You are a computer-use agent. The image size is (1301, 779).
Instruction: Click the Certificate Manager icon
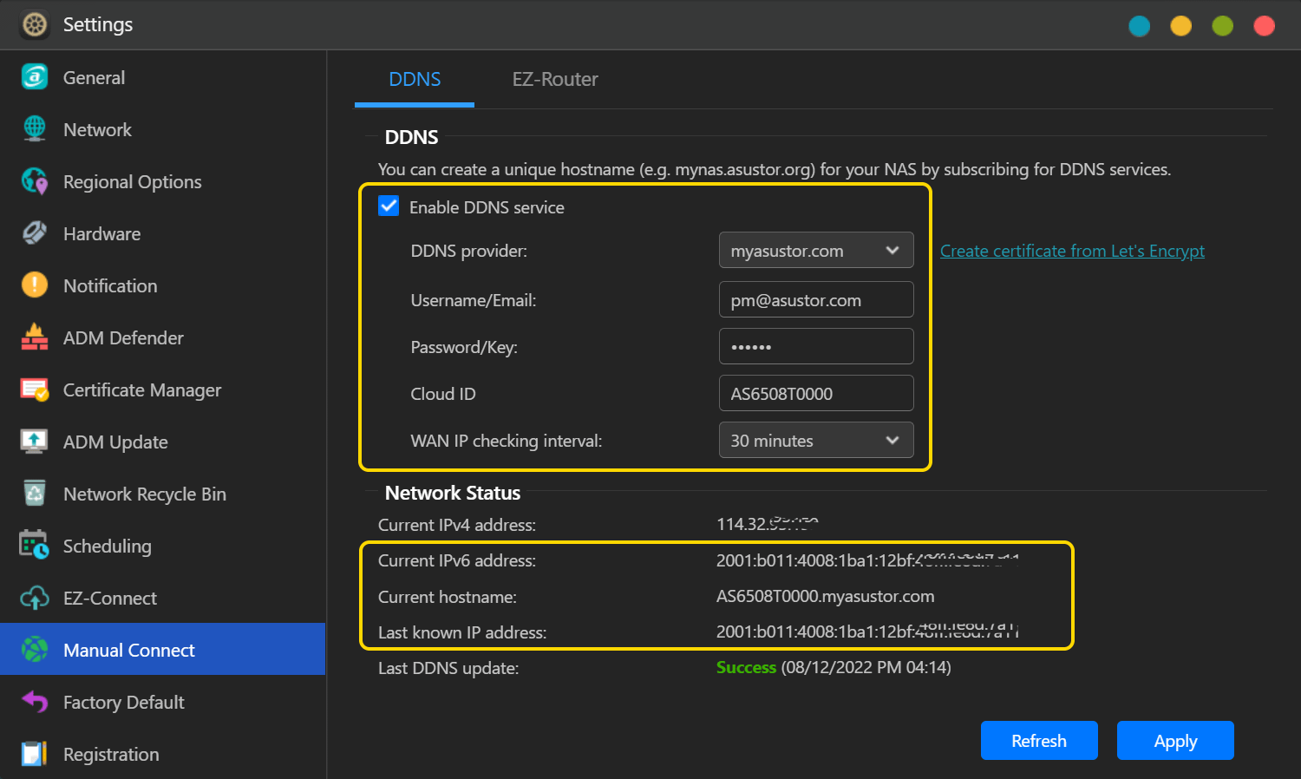tap(35, 389)
